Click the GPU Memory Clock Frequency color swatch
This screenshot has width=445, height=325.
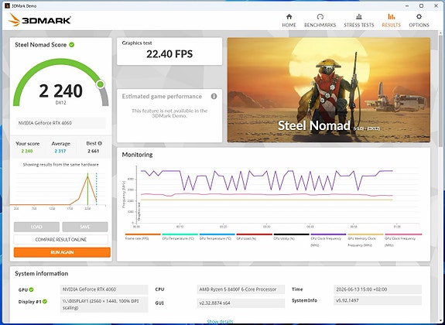point(365,234)
